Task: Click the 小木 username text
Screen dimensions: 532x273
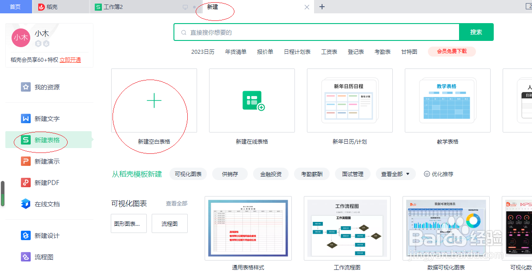Action: tap(42, 33)
